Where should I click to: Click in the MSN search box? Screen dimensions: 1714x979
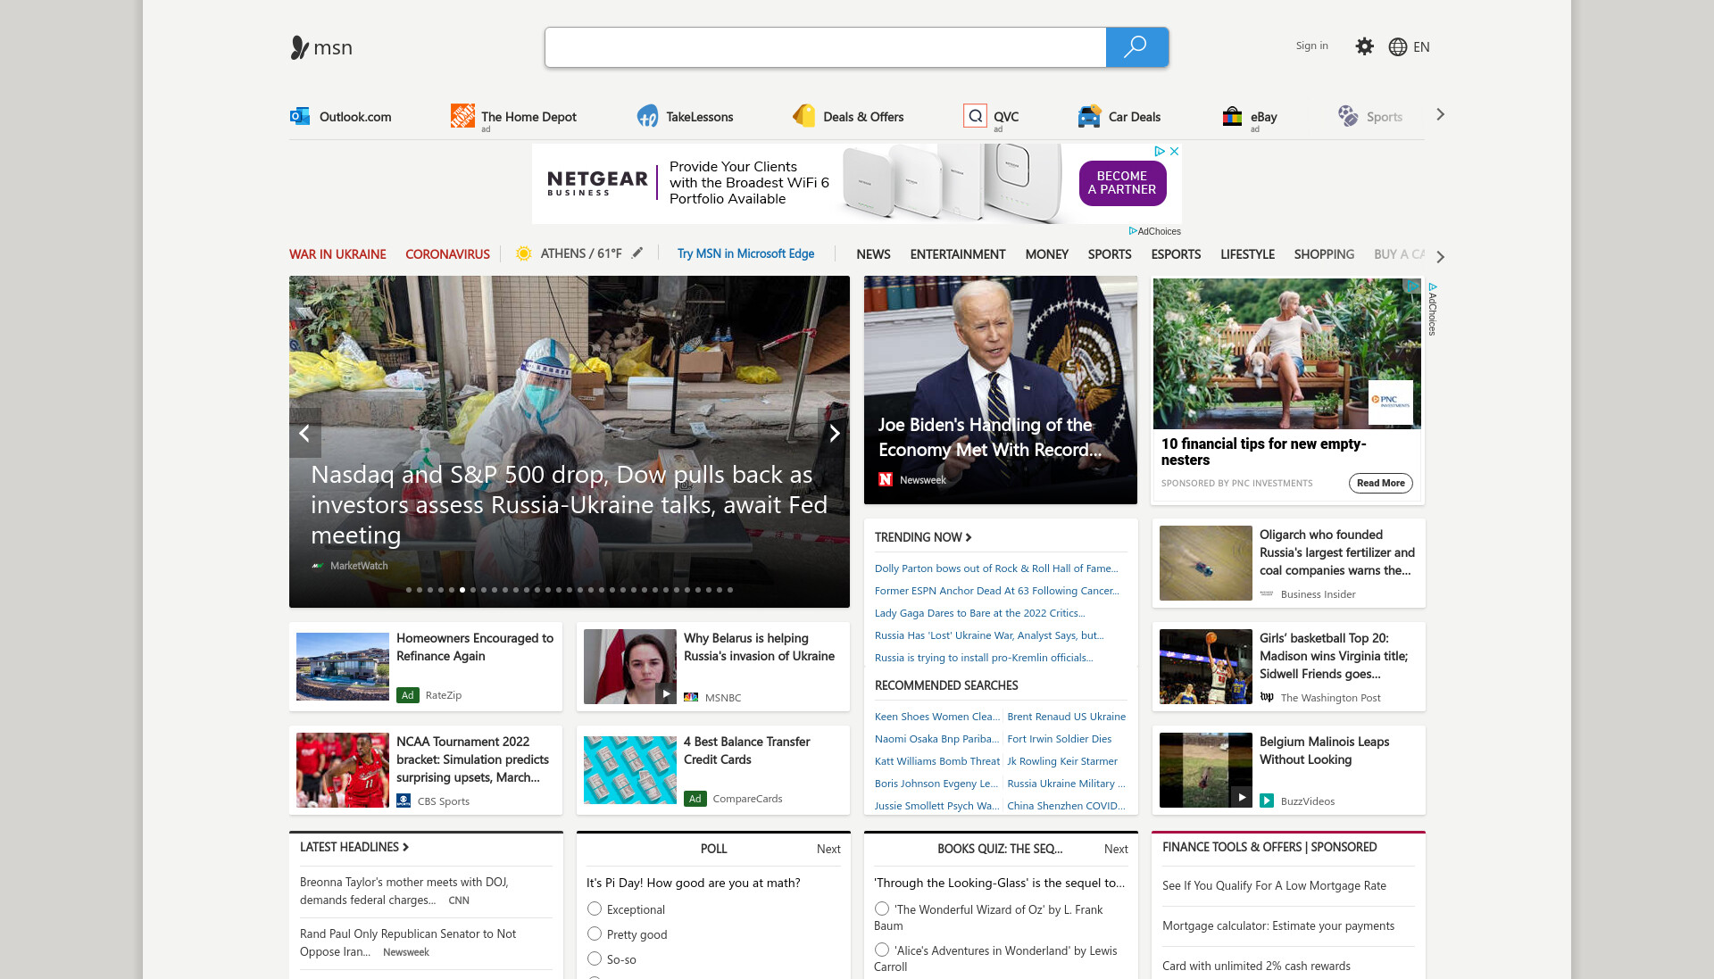pyautogui.click(x=826, y=47)
